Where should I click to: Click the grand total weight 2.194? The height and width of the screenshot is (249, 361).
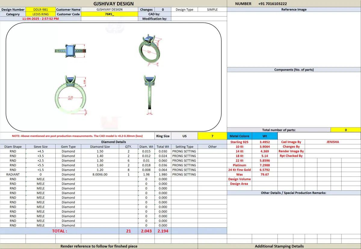tap(163, 231)
